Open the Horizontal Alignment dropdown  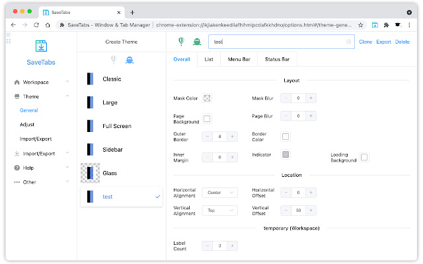(220, 193)
